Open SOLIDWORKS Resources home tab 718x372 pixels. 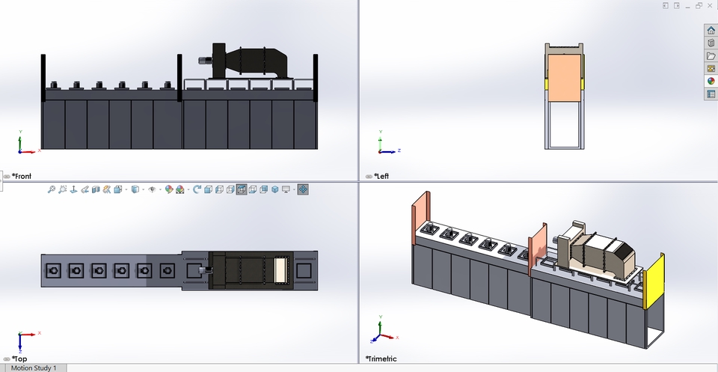711,30
